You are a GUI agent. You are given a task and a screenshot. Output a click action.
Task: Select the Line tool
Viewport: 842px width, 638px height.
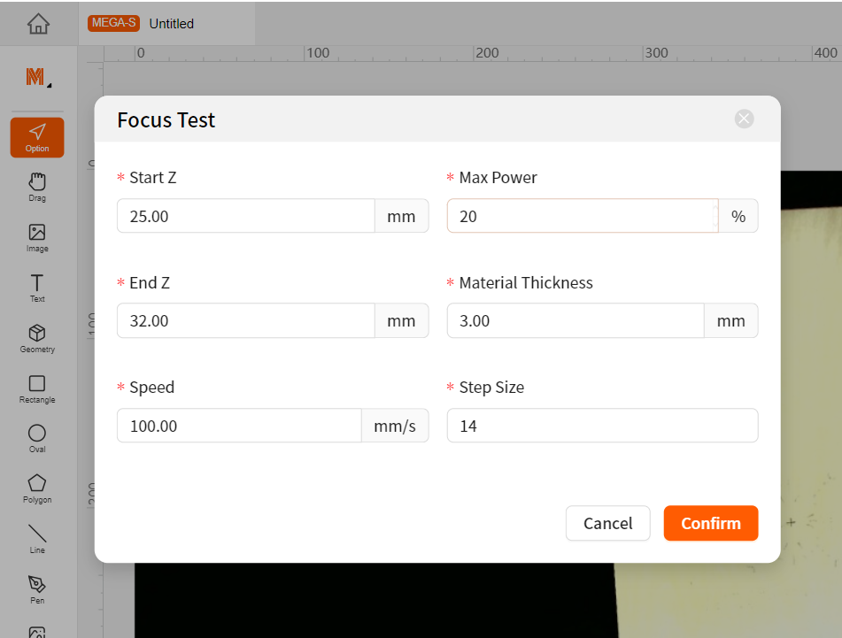pyautogui.click(x=37, y=539)
